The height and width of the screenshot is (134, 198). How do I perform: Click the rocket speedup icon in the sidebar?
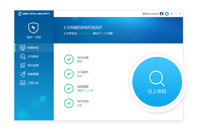tap(23, 65)
